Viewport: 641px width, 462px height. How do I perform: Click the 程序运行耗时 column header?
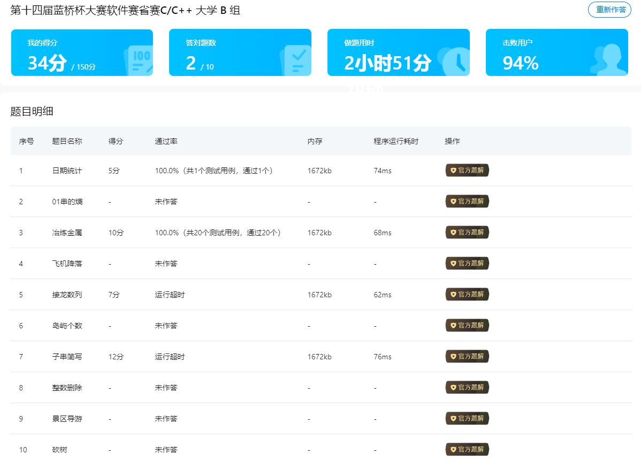click(396, 141)
